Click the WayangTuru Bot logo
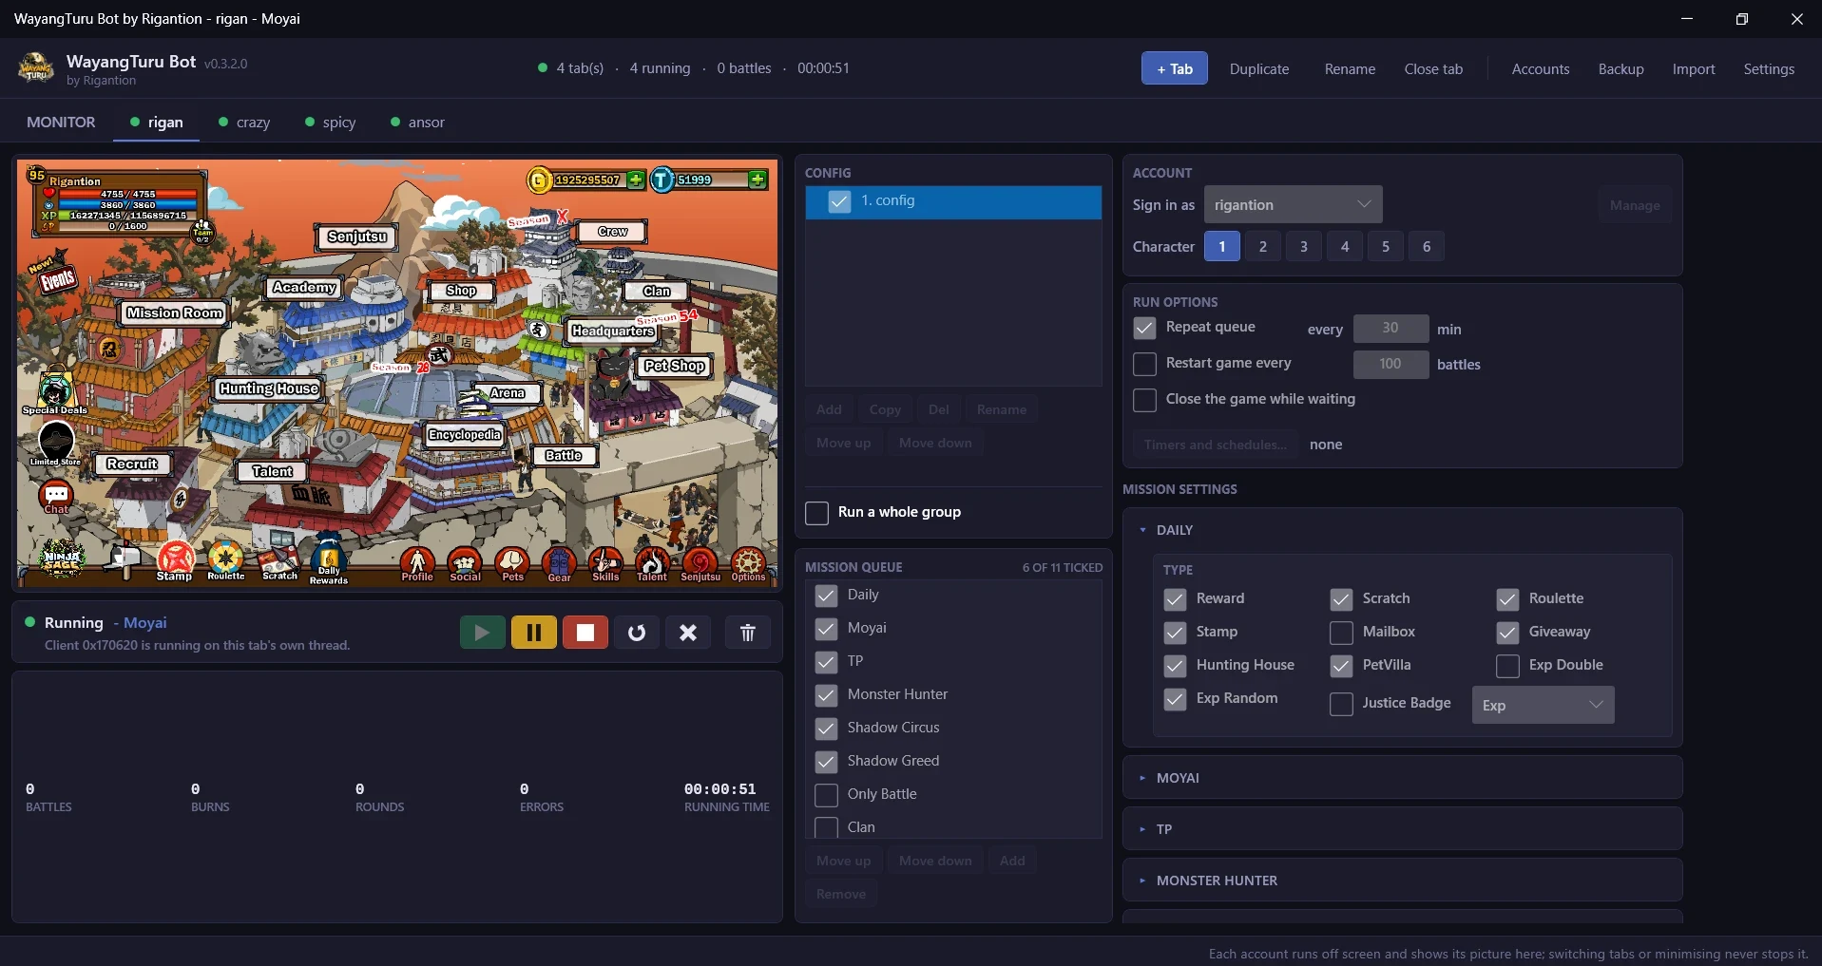 tap(36, 68)
